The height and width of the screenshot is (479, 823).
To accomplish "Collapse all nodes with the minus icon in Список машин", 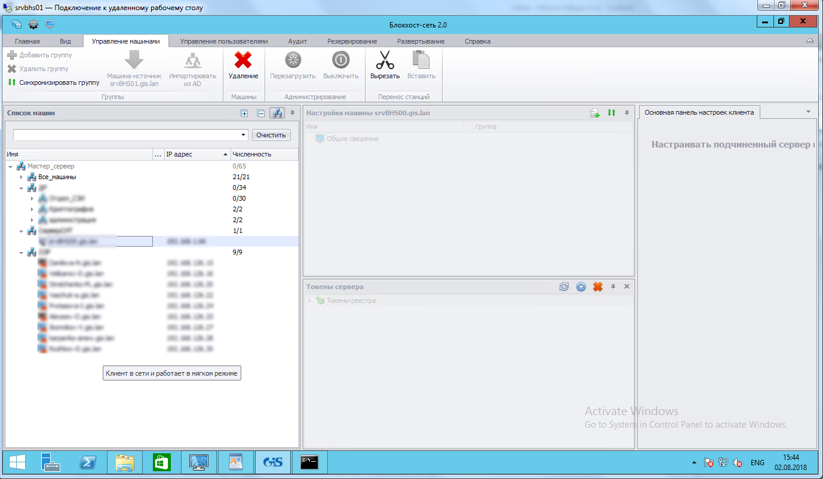I will tap(261, 113).
